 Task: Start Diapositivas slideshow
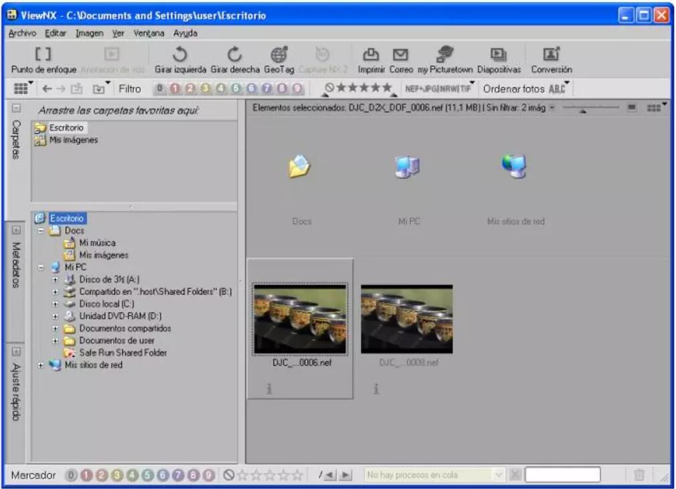tap(498, 56)
